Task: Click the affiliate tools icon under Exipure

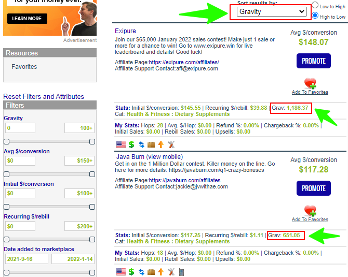Action: pyautogui.click(x=171, y=144)
